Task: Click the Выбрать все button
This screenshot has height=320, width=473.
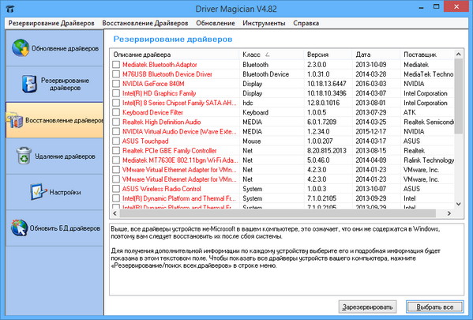Action: click(434, 307)
